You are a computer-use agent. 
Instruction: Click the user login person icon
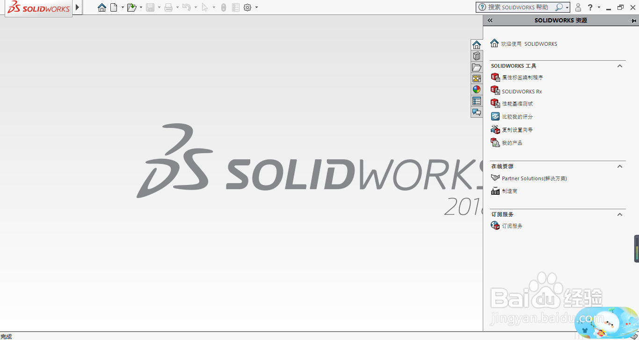(x=578, y=7)
